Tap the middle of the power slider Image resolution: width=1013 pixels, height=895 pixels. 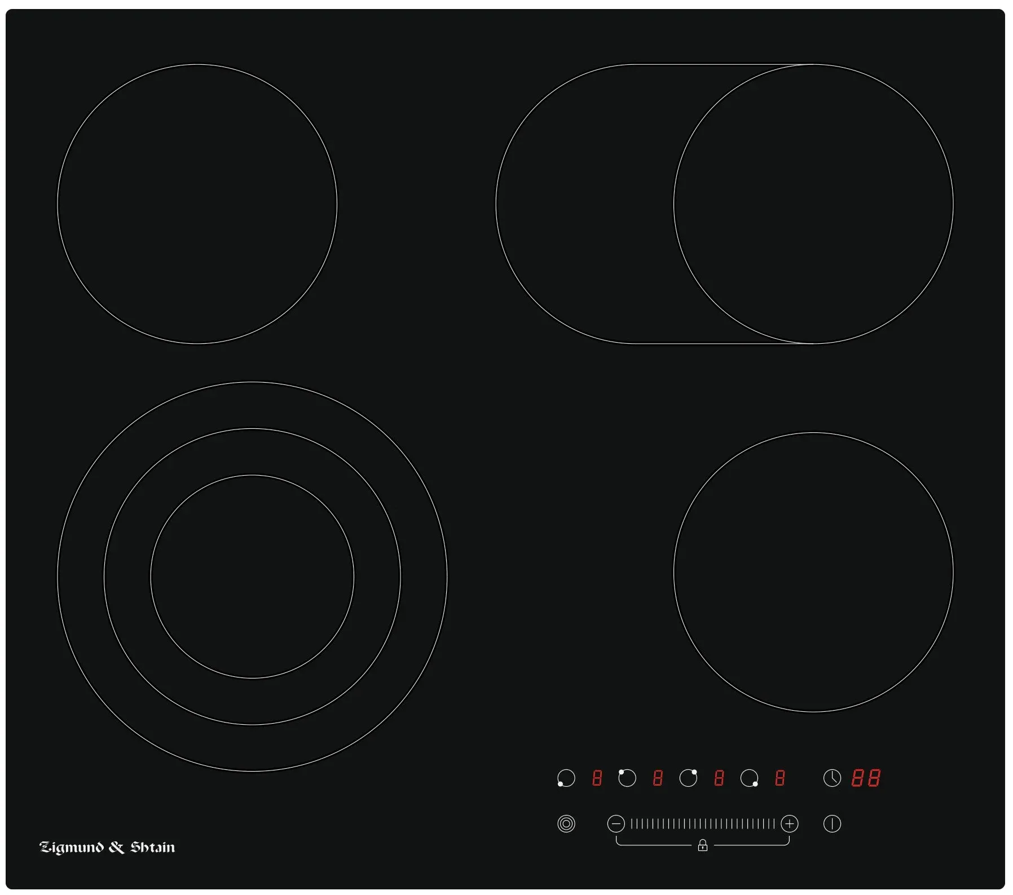click(x=703, y=824)
